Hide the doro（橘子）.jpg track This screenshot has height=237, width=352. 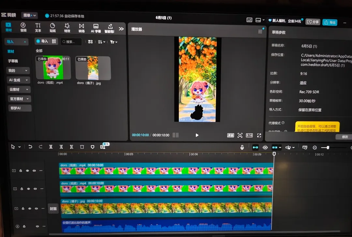coord(30,209)
